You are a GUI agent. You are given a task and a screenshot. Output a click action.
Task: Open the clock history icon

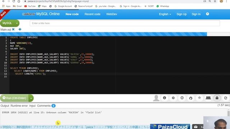182,98
